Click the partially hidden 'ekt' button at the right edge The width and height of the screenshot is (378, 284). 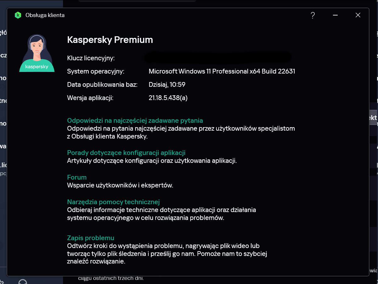click(x=373, y=118)
